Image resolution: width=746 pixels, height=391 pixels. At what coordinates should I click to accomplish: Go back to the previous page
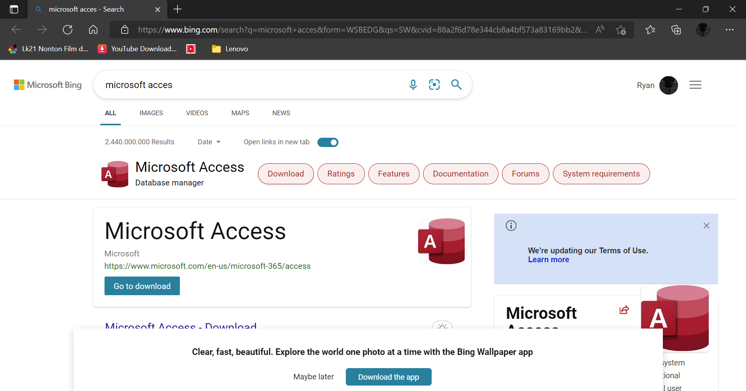point(16,29)
